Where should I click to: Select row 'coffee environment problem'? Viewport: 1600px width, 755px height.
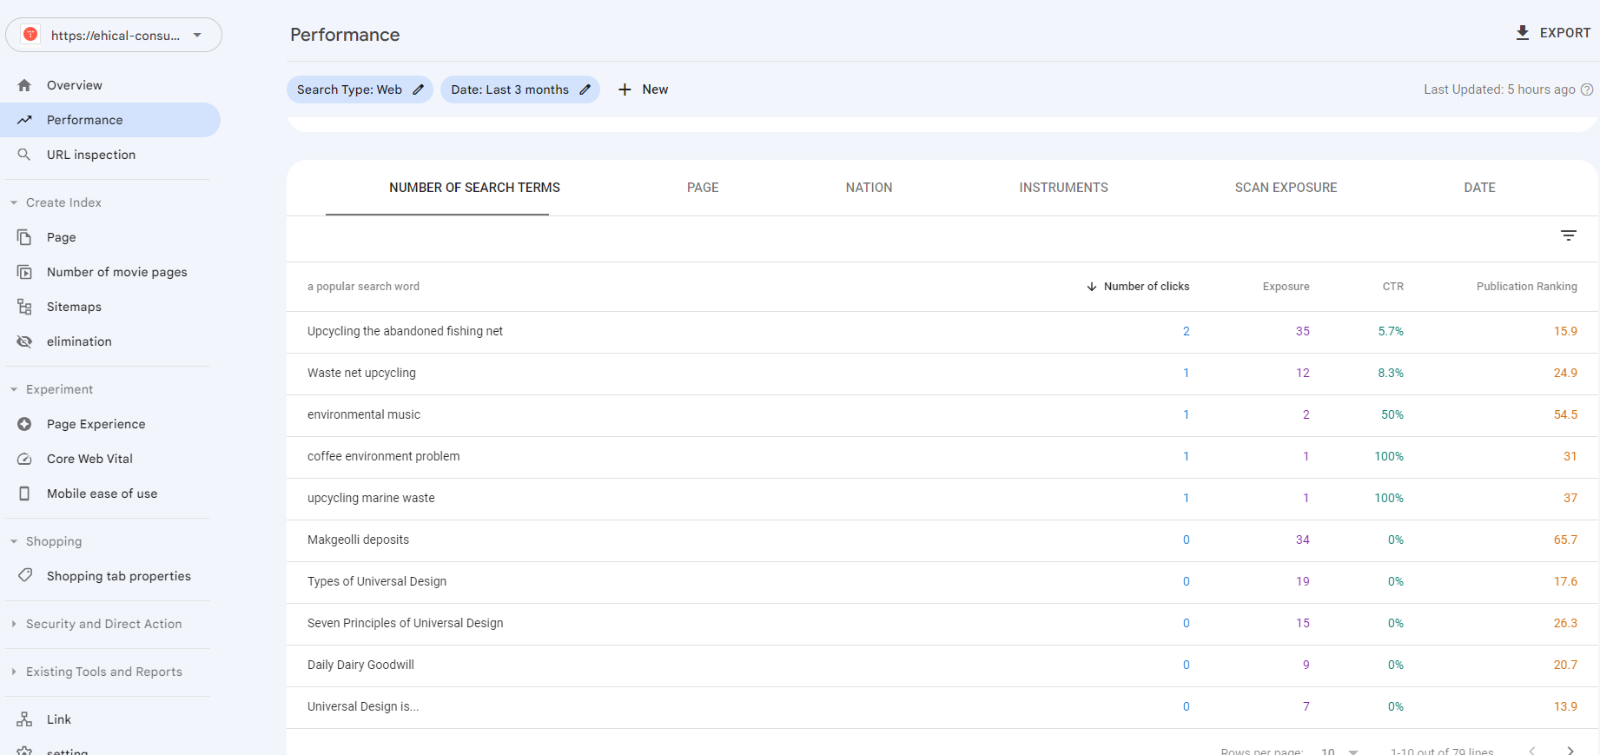pos(942,457)
